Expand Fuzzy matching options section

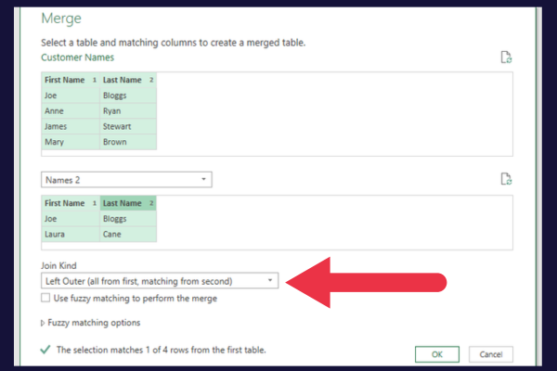click(x=91, y=323)
